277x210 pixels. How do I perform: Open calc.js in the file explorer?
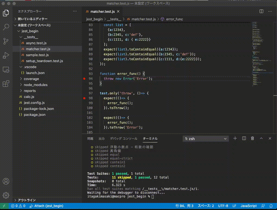coord(29,97)
